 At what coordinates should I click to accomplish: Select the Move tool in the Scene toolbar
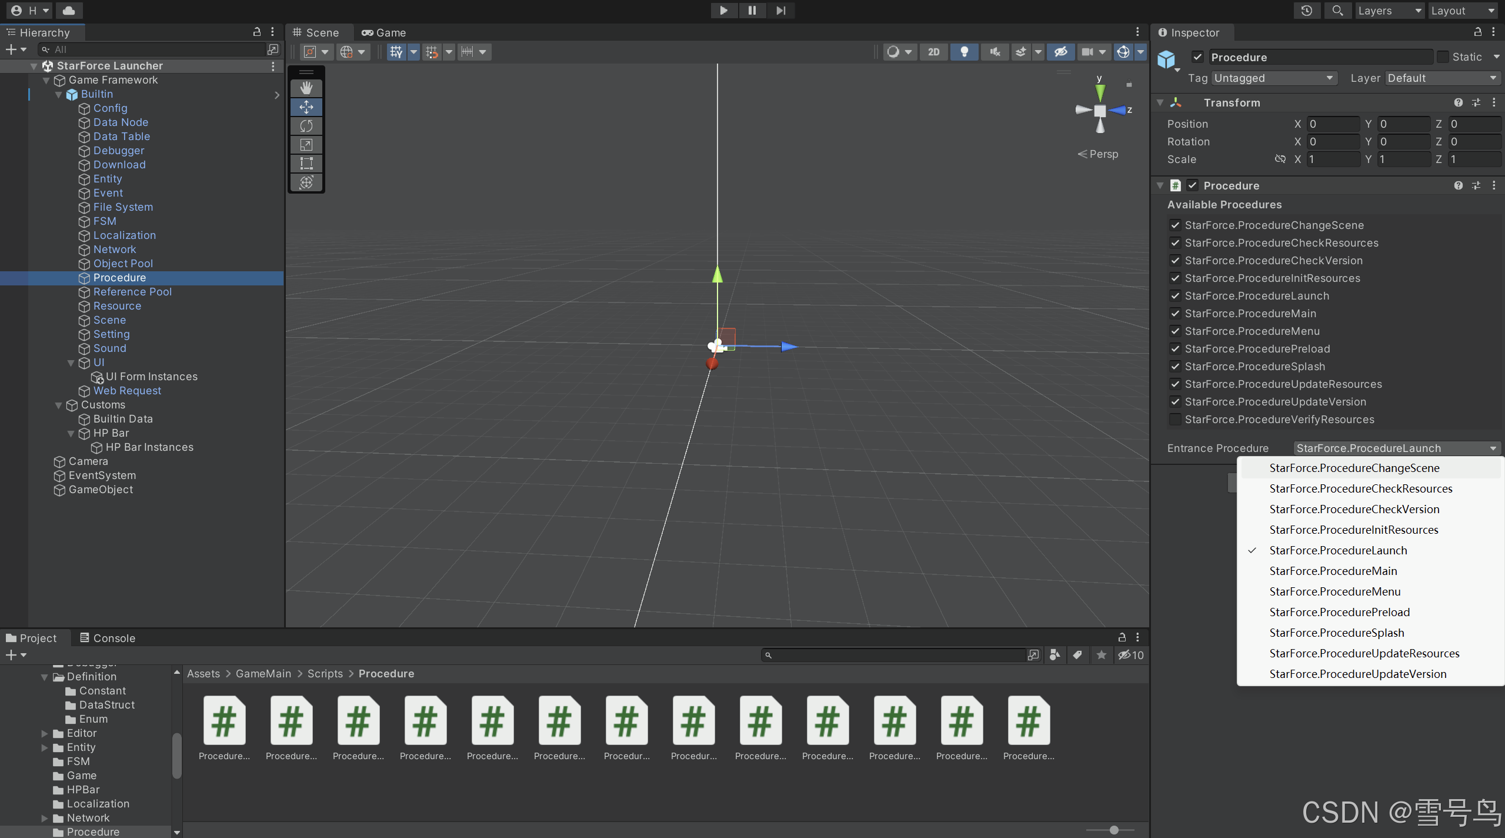(306, 107)
